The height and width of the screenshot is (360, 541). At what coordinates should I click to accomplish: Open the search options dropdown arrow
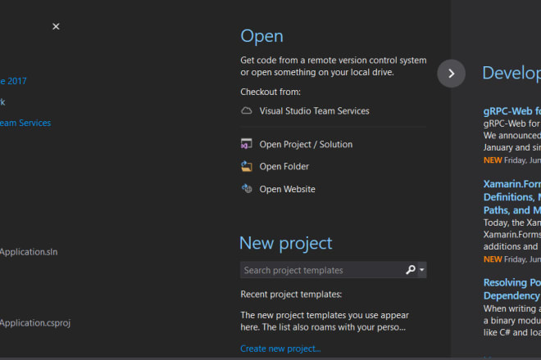click(421, 270)
